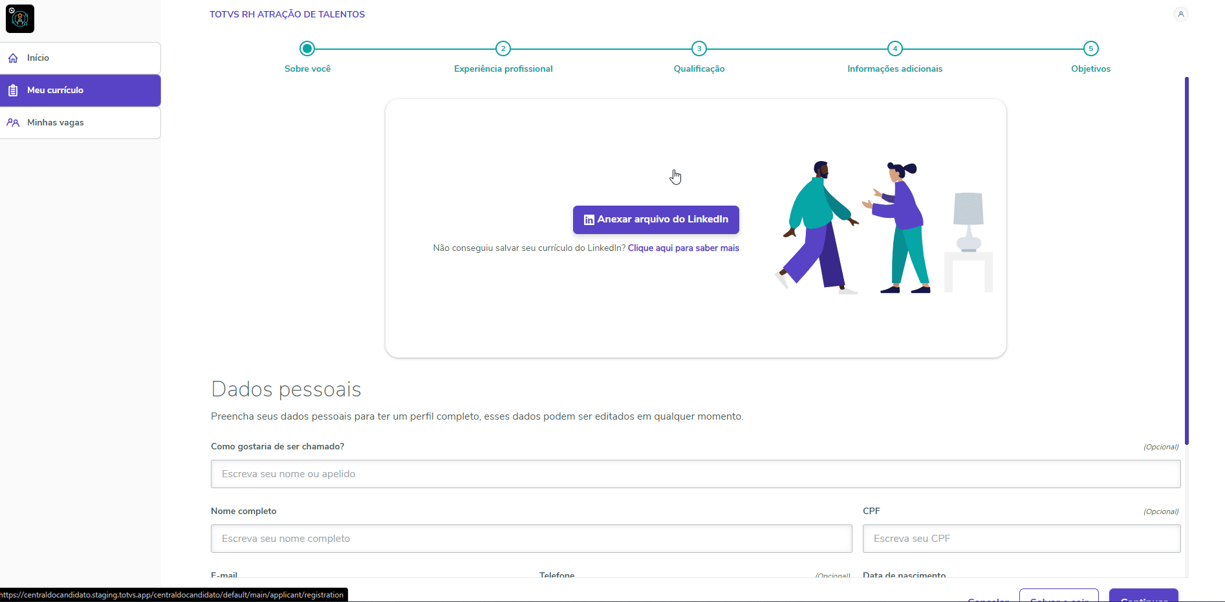Select step circle 5 in the stepper
This screenshot has height=602, width=1225.
click(1091, 48)
